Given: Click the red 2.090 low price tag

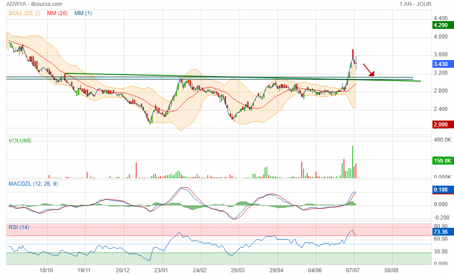Looking at the screenshot, I should 443,125.
